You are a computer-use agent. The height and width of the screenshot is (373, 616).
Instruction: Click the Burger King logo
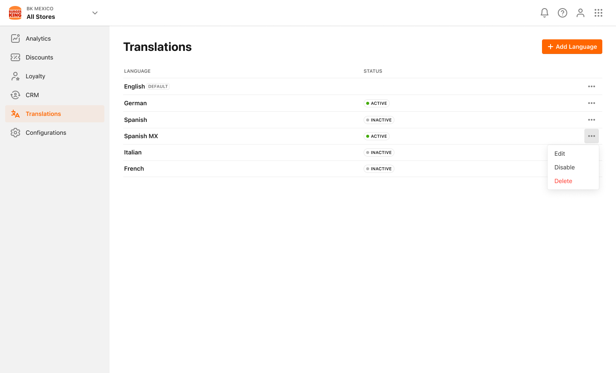point(15,13)
